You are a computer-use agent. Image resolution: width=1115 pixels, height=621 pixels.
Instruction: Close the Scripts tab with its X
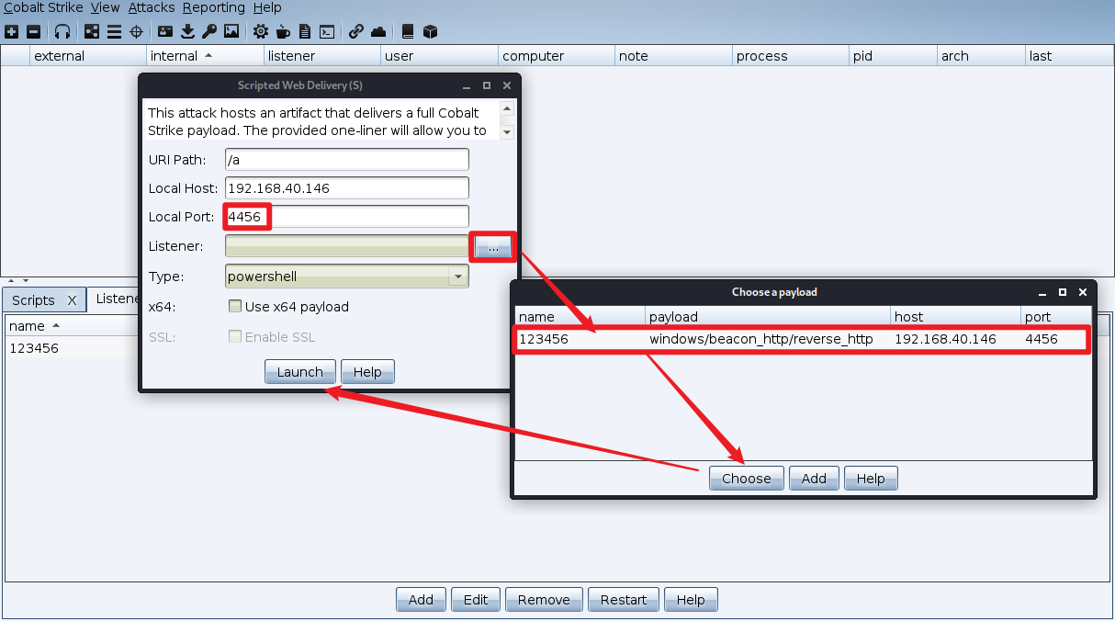(72, 300)
